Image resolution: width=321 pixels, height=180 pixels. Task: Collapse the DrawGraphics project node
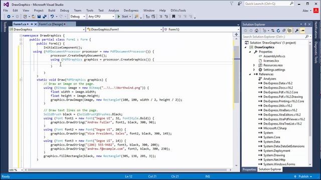click(245, 47)
